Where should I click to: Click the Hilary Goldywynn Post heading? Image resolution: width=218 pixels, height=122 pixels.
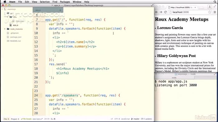pyautogui.click(x=176, y=56)
